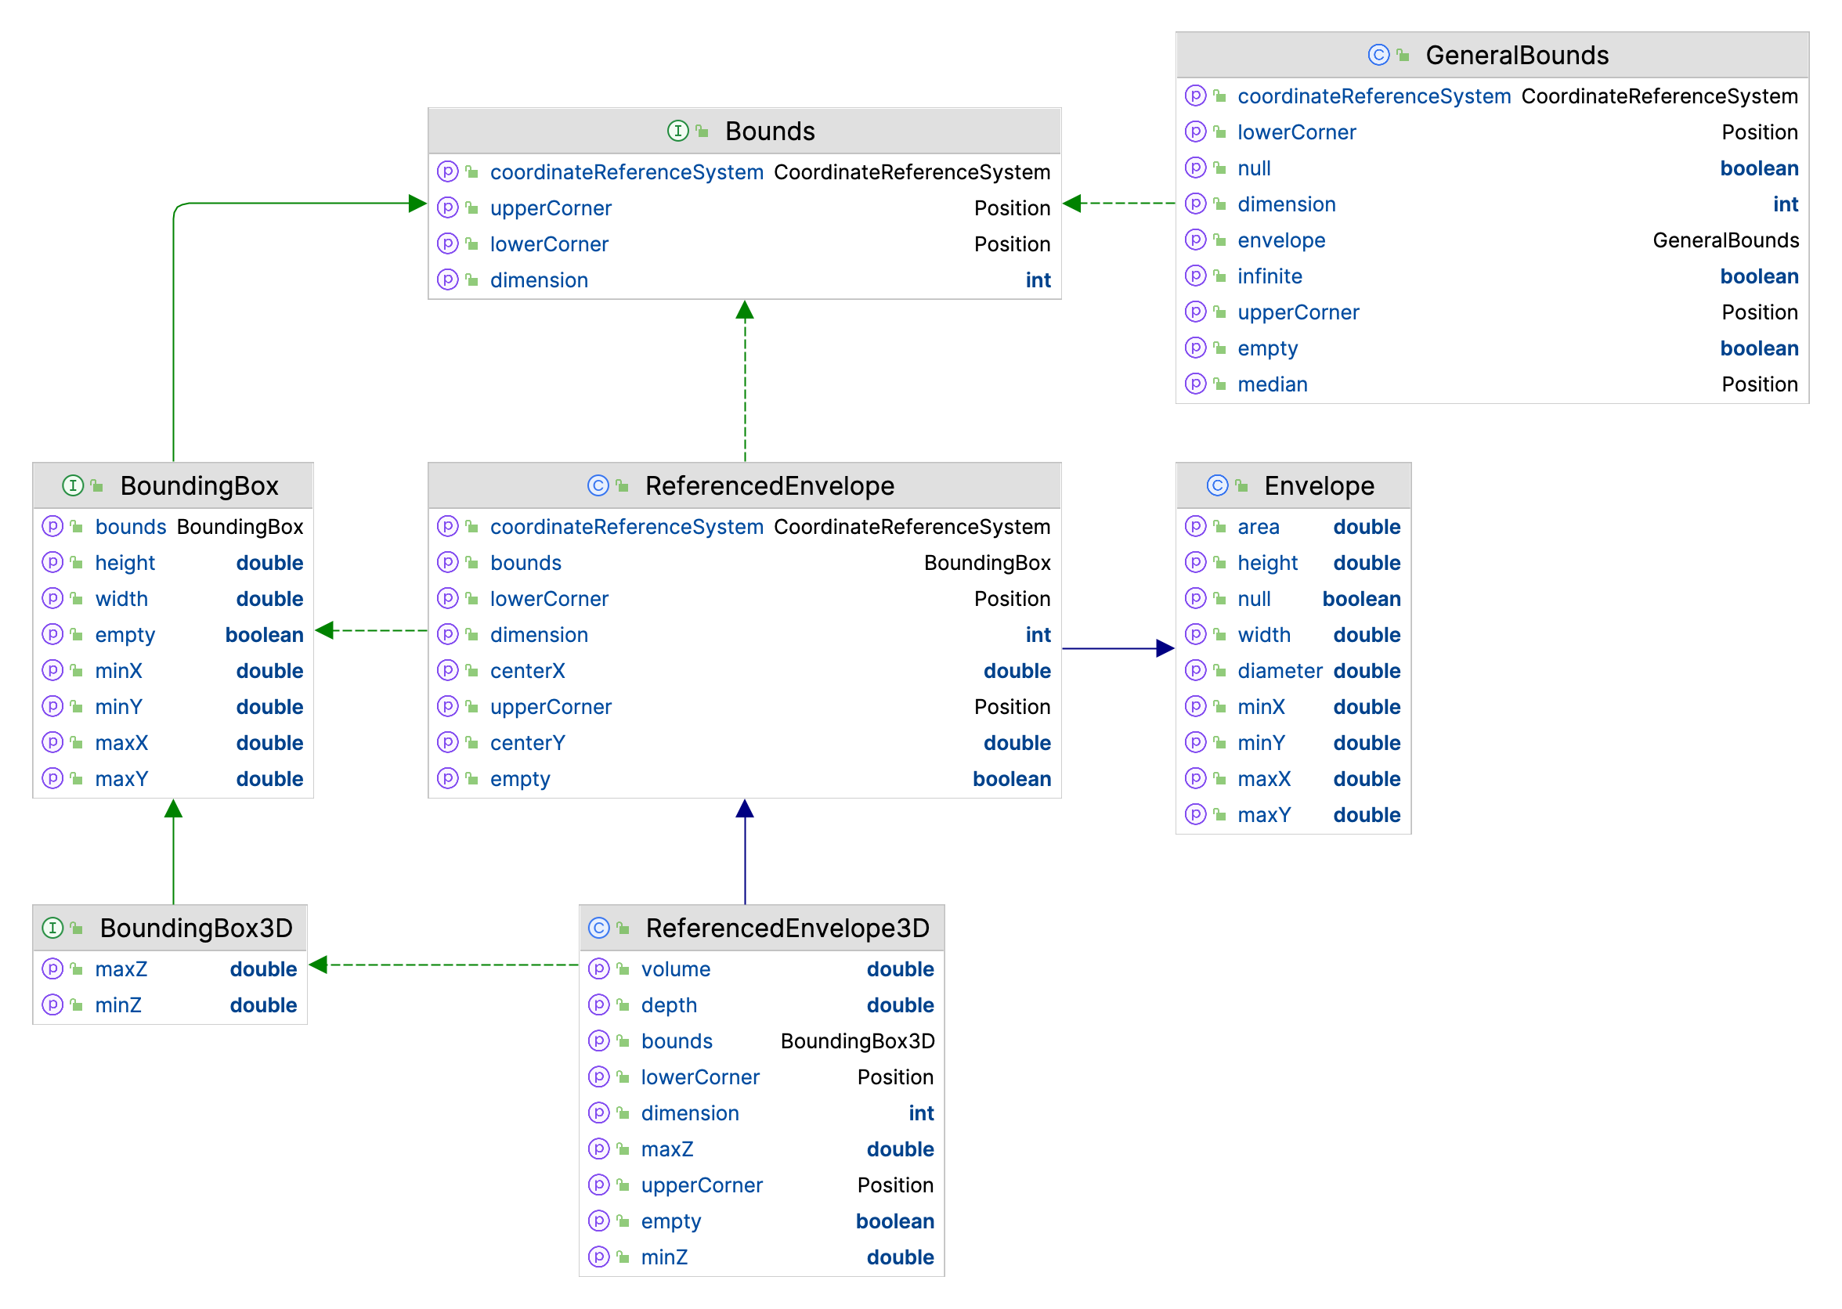Image resolution: width=1842 pixels, height=1309 pixels.
Task: Click visibility lock icon beside GeneralBounds title
Action: coord(1403,55)
